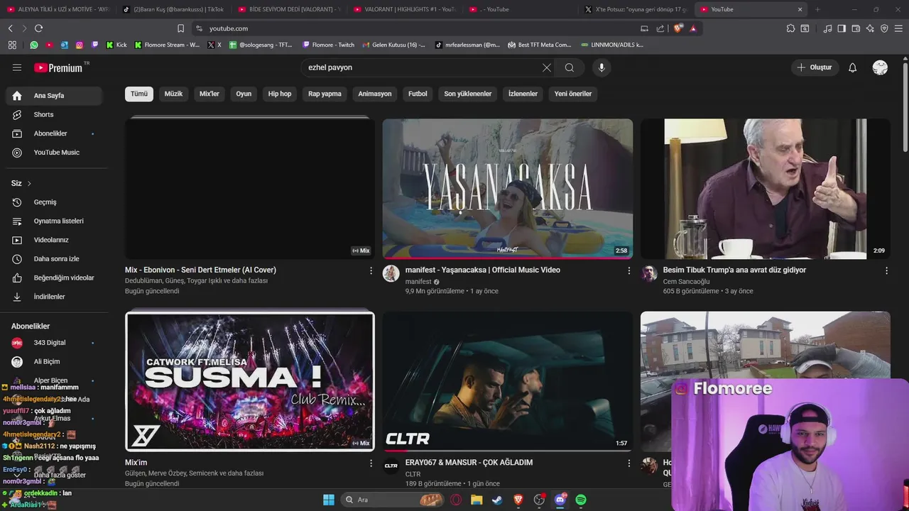Select the Hip hop filter chip
The image size is (909, 511).
[x=280, y=94]
